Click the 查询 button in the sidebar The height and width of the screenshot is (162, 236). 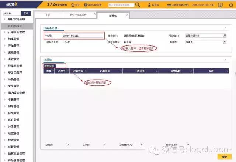pos(26,13)
